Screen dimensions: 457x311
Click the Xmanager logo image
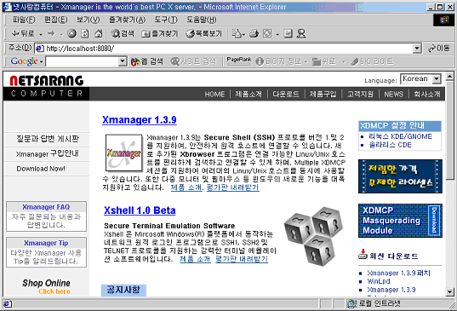tap(124, 153)
